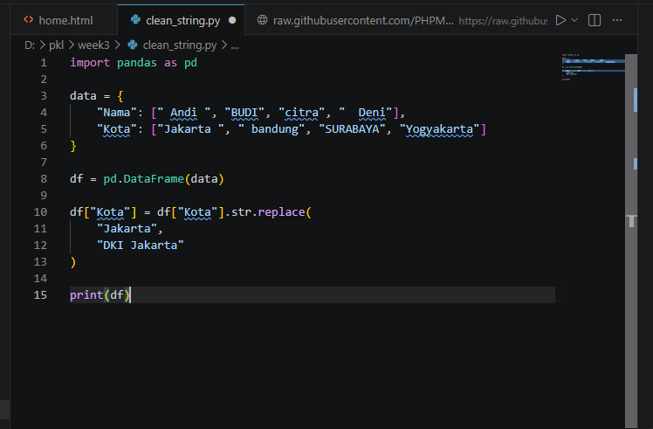Click the closing parenthesis on line 13
Viewport: 653px width, 429px height.
(73, 262)
